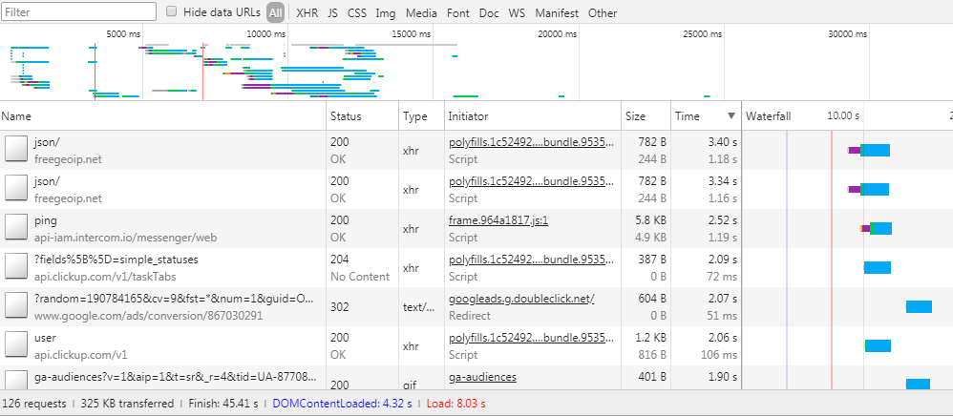Image resolution: width=953 pixels, height=416 pixels.
Task: Click the 126 requests status text
Action: point(34,404)
